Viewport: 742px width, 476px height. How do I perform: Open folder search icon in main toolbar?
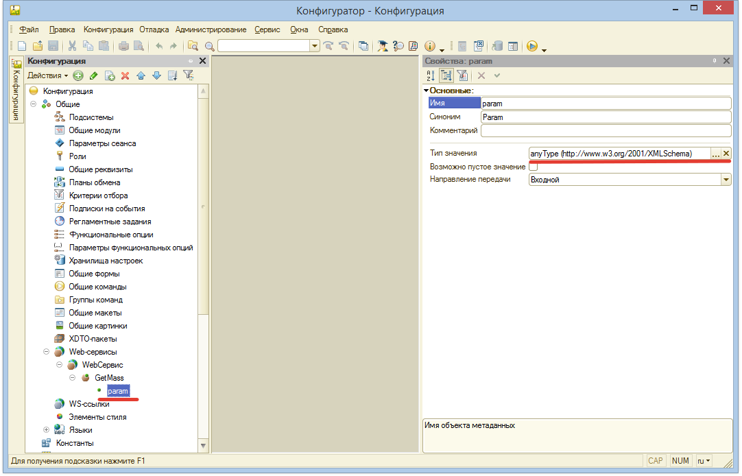pyautogui.click(x=193, y=47)
